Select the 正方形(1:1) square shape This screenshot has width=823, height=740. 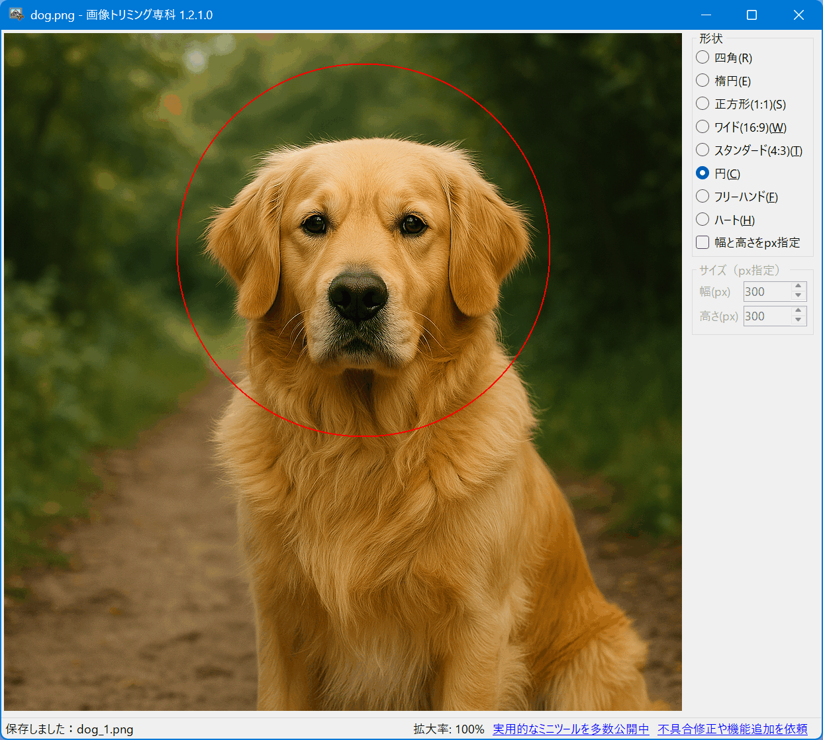702,104
